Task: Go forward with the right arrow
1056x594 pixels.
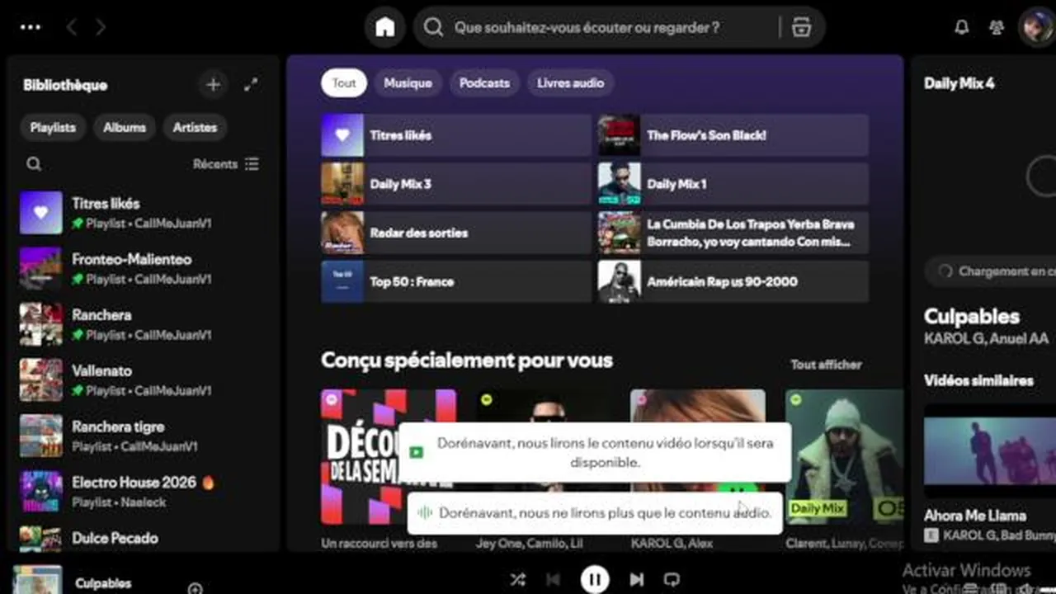Action: coord(100,27)
